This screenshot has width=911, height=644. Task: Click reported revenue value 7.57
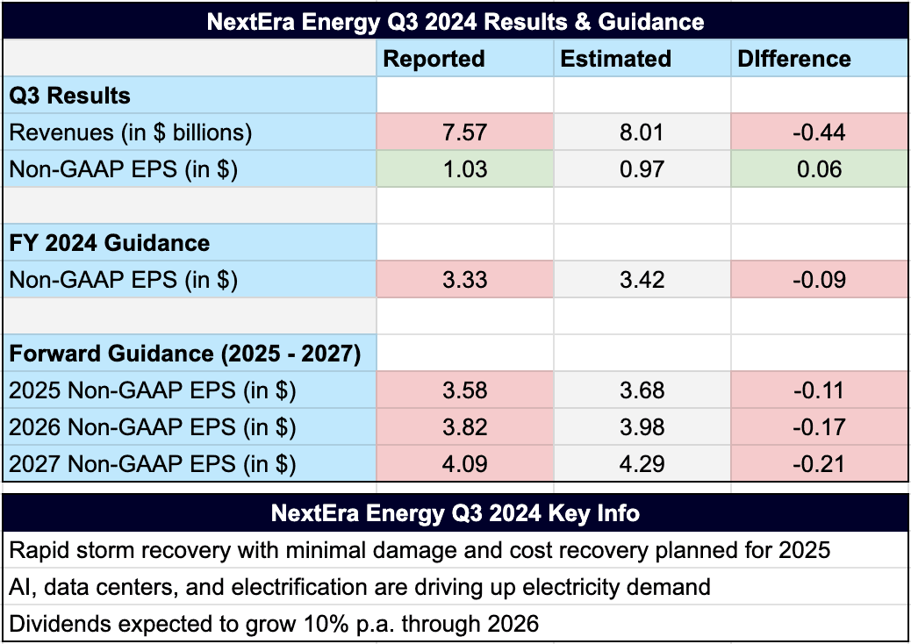click(465, 132)
